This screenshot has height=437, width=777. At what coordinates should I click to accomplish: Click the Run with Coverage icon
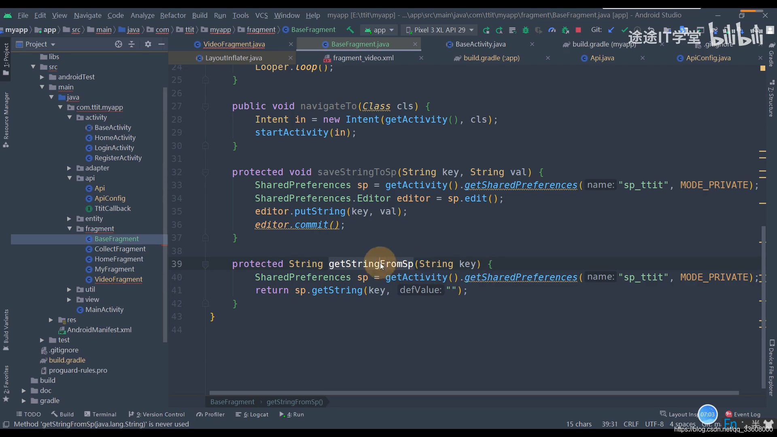point(539,30)
